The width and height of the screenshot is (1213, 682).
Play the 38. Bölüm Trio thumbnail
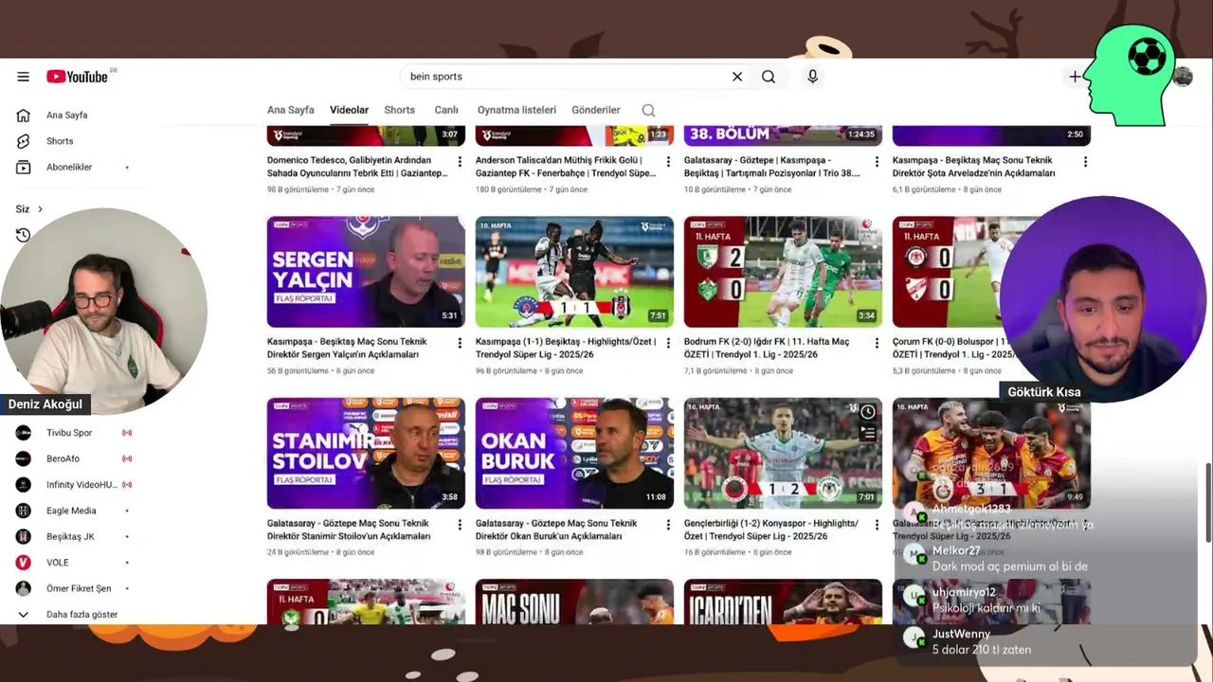point(783,135)
